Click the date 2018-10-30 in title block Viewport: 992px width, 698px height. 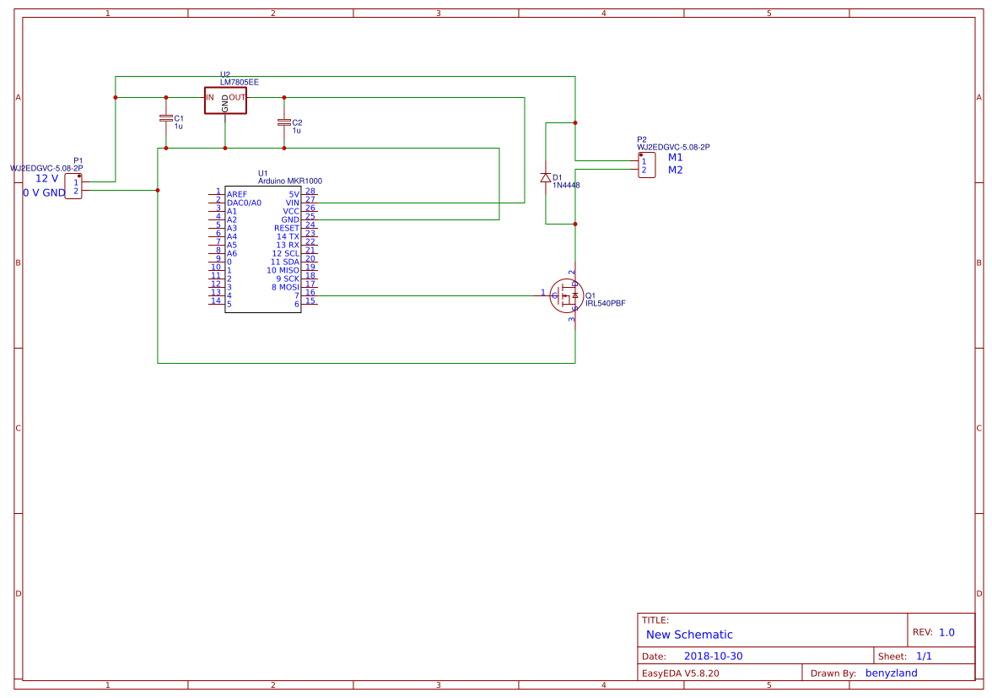click(x=714, y=654)
